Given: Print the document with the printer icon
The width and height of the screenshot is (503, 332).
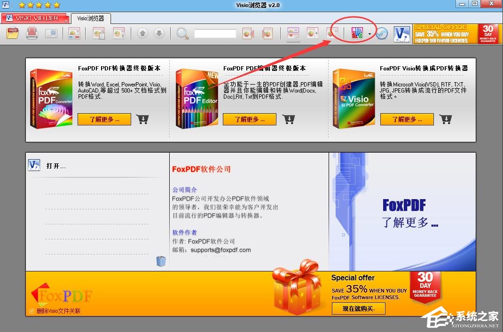Looking at the screenshot, I should [31, 33].
